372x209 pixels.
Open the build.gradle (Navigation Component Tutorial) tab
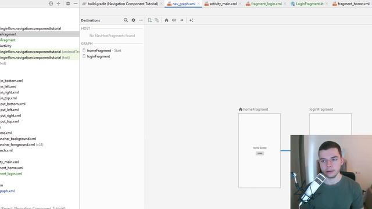(123, 4)
